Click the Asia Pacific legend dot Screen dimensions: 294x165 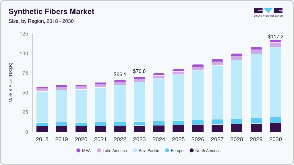[136, 150]
